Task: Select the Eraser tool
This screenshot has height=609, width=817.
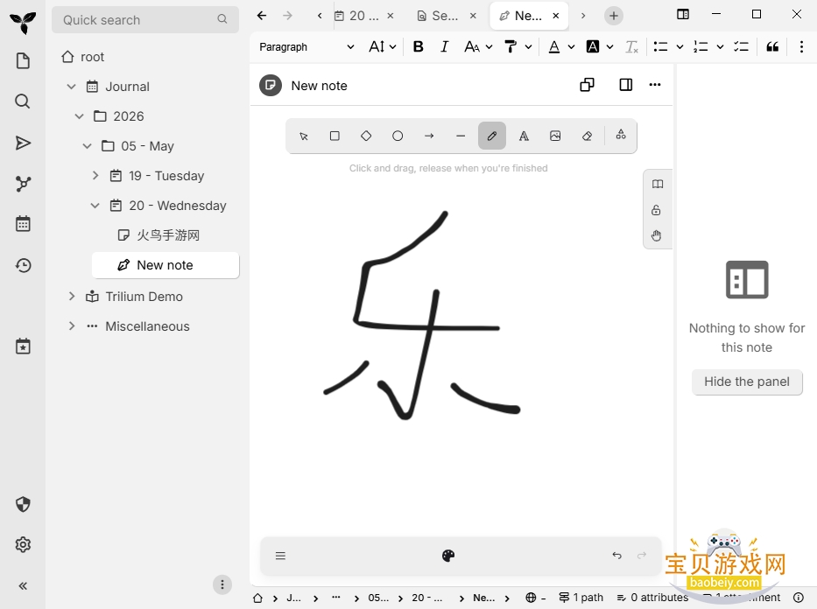Action: point(587,136)
